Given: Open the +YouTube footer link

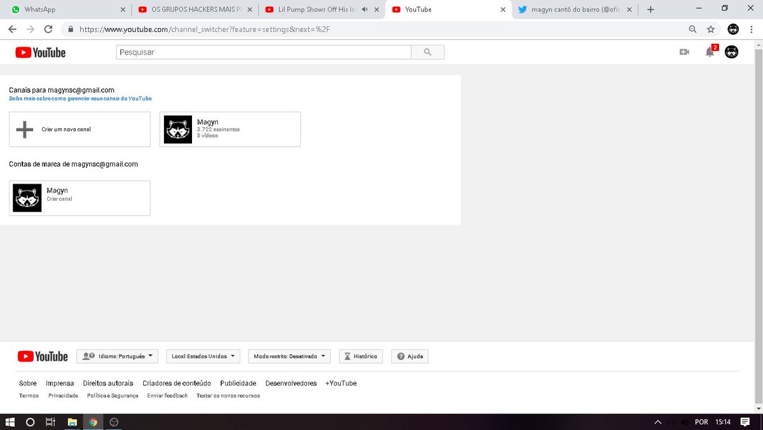Looking at the screenshot, I should pos(341,383).
